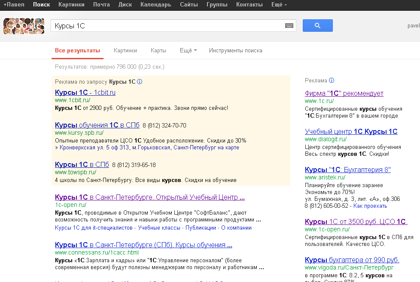Image resolution: width=420 pixels, height=282 pixels.
Task: Click phone number '8 (812) 319-65-18'
Action: coord(134,165)
